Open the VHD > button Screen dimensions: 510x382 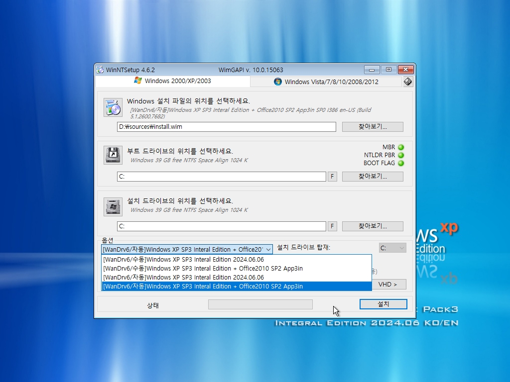coord(387,284)
